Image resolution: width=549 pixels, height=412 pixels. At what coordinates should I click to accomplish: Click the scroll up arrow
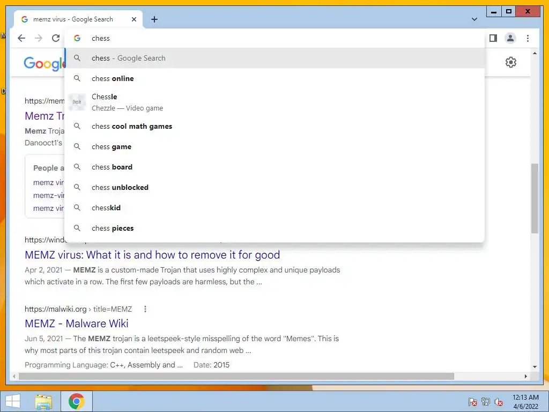[x=535, y=54]
